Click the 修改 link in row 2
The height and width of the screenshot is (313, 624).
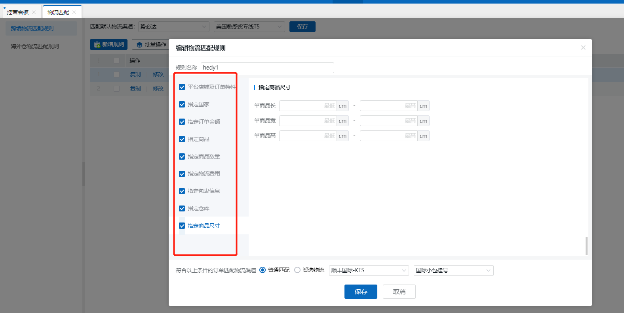click(x=158, y=89)
